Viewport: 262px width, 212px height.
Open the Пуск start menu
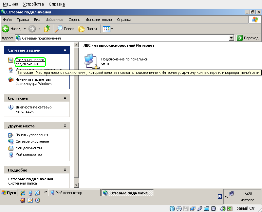pyautogui.click(x=9, y=193)
